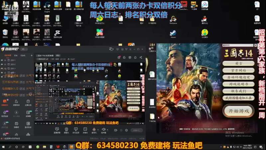Screen dimensions: 266x150
Task: Expand the 扬声器 speaker options arrow
Action: click(x=107, y=130)
